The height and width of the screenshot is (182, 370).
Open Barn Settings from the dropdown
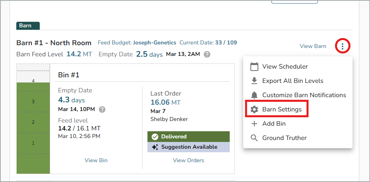(282, 109)
